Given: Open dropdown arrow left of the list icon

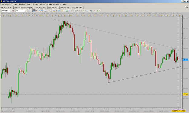Looking at the screenshot, I should [74, 11].
